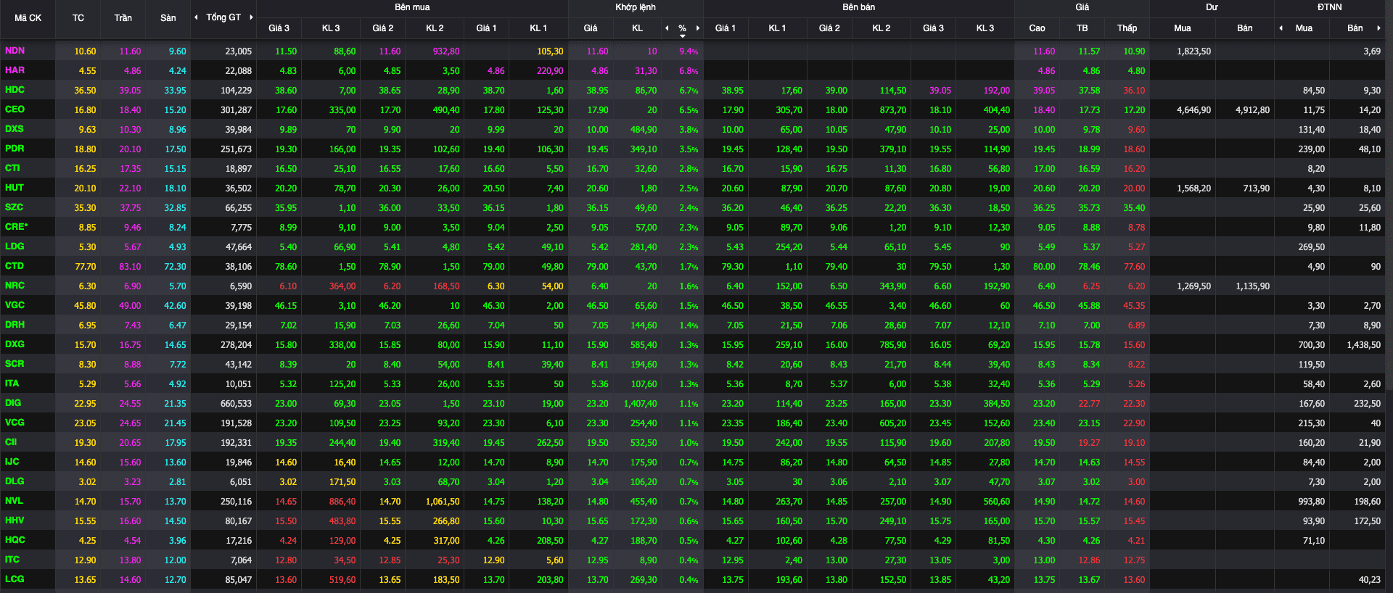Open the ITA stock symbol
Screen dimensions: 1393x593
[12, 383]
